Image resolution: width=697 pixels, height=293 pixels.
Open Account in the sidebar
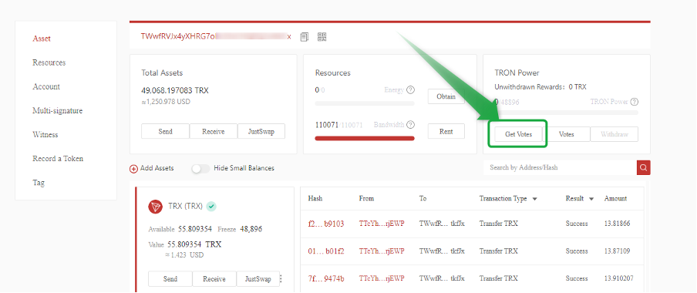click(x=46, y=86)
